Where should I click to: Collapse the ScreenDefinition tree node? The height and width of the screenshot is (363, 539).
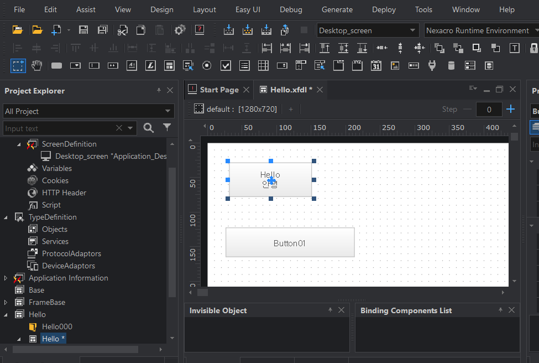tap(19, 144)
